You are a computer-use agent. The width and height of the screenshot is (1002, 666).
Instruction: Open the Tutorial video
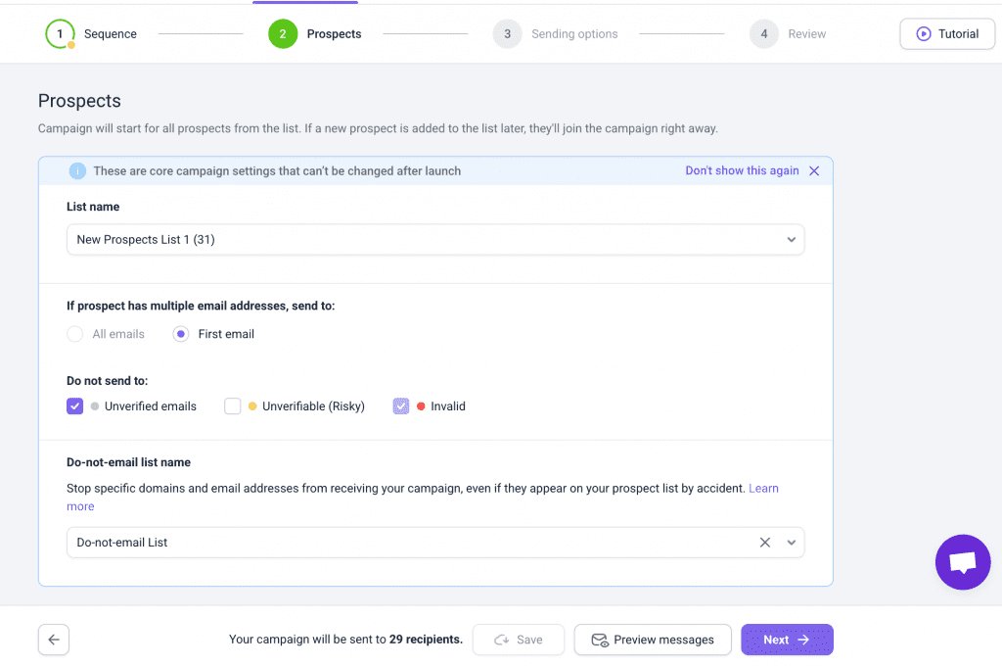945,33
